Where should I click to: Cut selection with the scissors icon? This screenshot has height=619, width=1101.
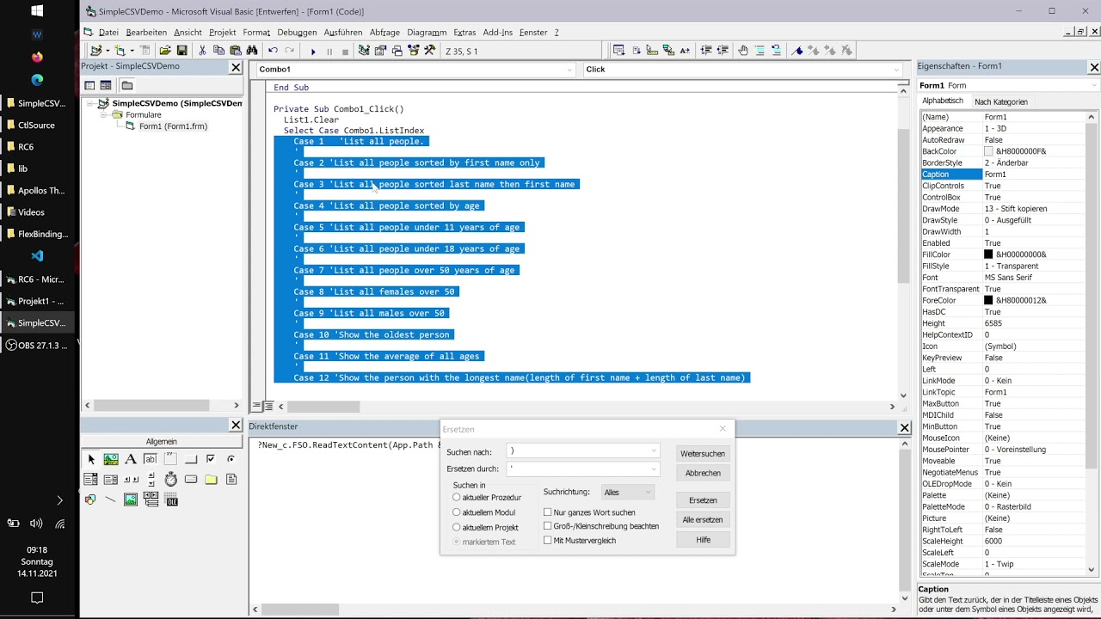(x=202, y=51)
